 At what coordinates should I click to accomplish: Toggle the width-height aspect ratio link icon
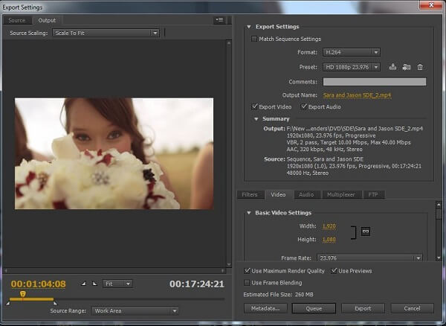click(x=366, y=232)
